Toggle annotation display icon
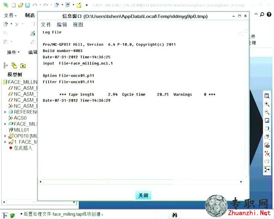This screenshot has height=219, width=274. 267,161
